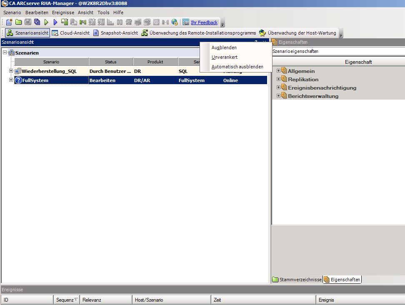Sort by the Szenario column header
Viewport: 405px width, 305px height.
51,62
